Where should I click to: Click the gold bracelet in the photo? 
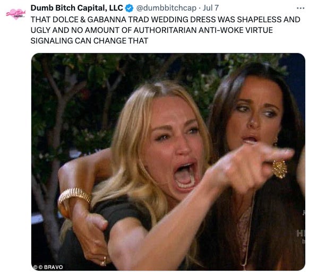pos(74,196)
